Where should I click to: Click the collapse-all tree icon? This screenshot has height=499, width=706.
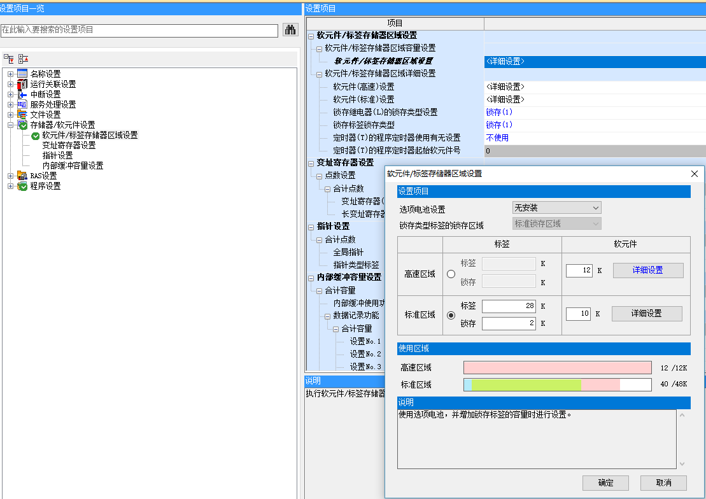pyautogui.click(x=23, y=59)
